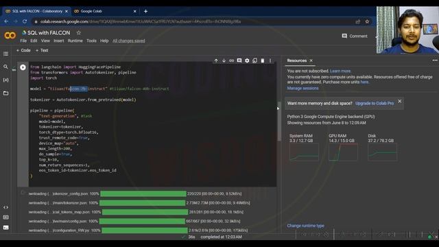Open the Tools menu
Viewport: 439px width, 247px height.
pyautogui.click(x=91, y=41)
